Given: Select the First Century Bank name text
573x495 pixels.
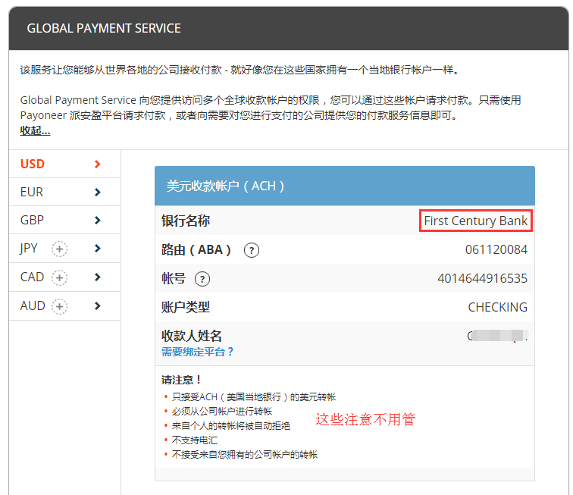Looking at the screenshot, I should pos(475,221).
